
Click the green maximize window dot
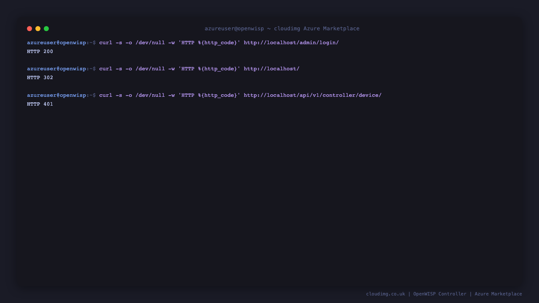pyautogui.click(x=46, y=29)
